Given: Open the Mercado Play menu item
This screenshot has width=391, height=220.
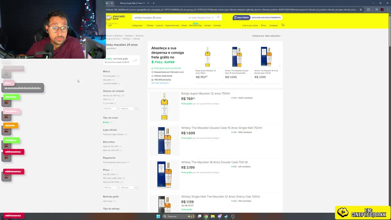Looking at the screenshot, I should 195,25.
